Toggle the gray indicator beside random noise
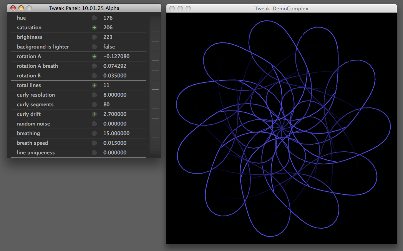 [94, 124]
